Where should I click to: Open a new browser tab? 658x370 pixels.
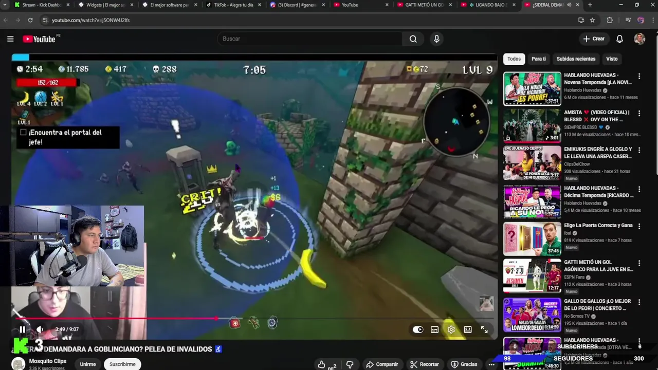tap(590, 5)
